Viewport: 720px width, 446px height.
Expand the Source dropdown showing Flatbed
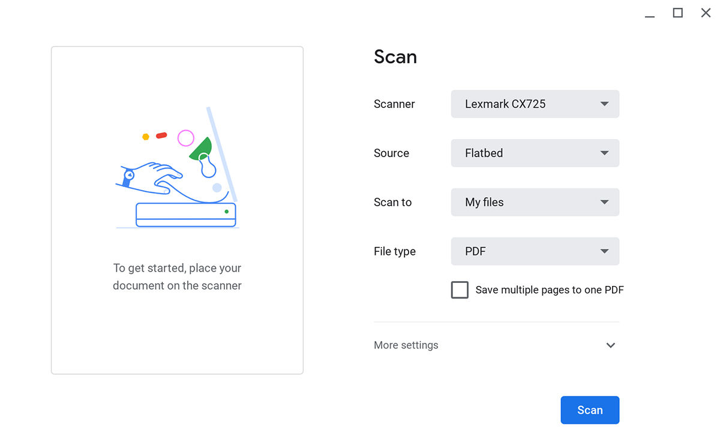point(535,153)
